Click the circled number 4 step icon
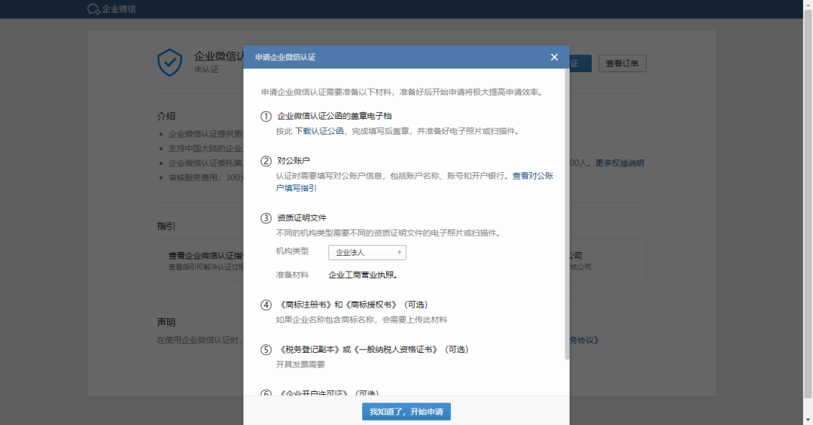 point(266,305)
